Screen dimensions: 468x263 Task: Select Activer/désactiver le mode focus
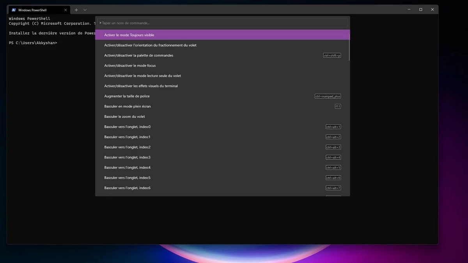click(x=222, y=65)
